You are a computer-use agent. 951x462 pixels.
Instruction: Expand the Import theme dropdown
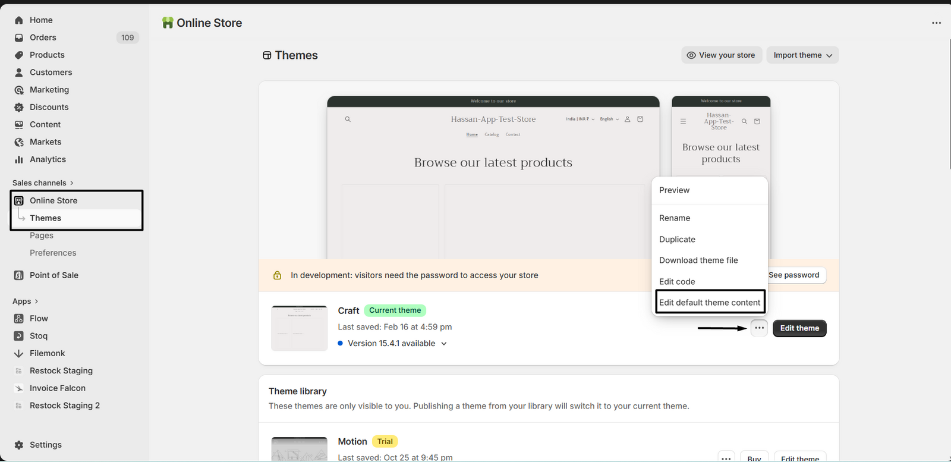[802, 55]
